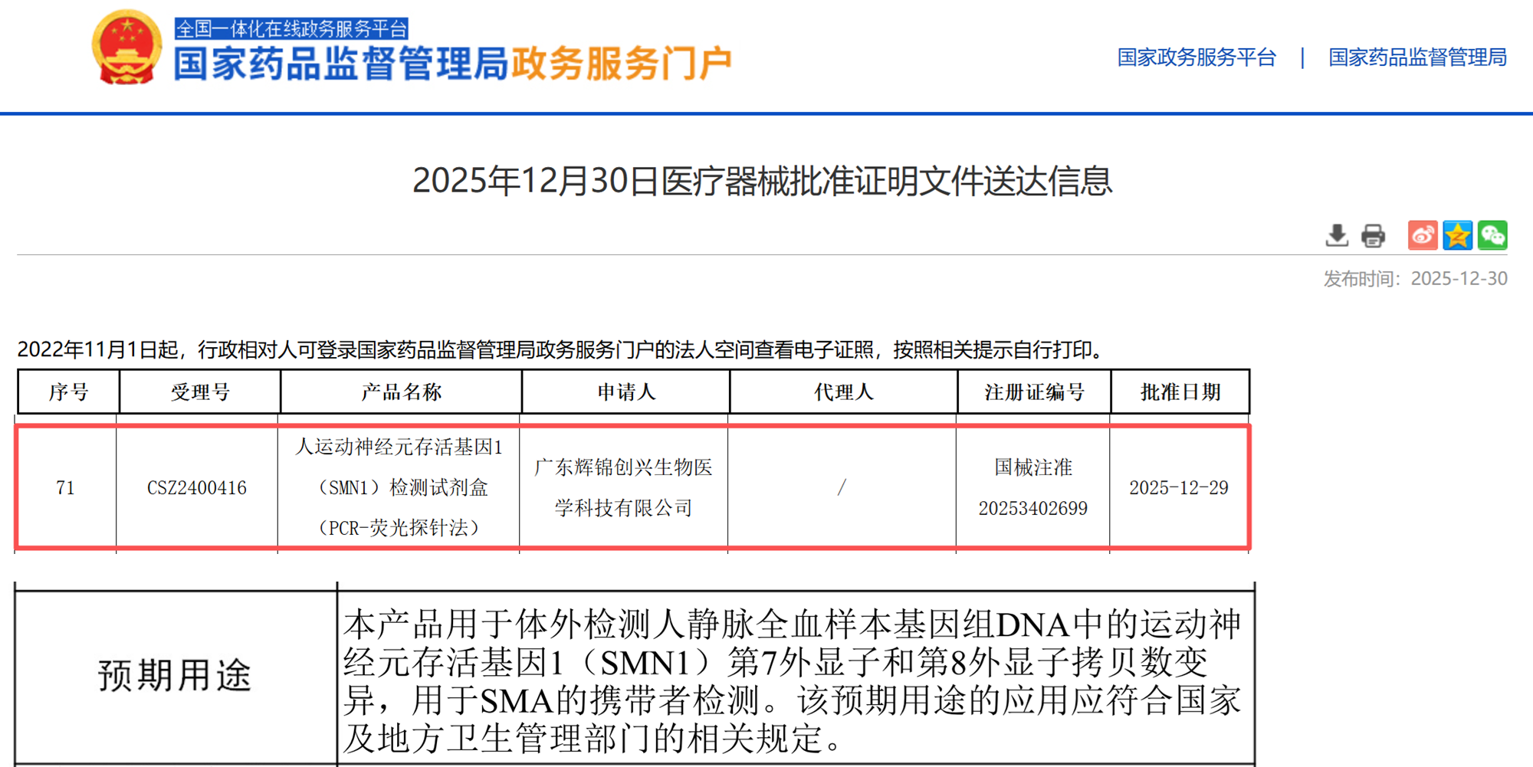Open the 国家政务服务平台 link
This screenshot has height=767, width=1533.
click(1197, 57)
